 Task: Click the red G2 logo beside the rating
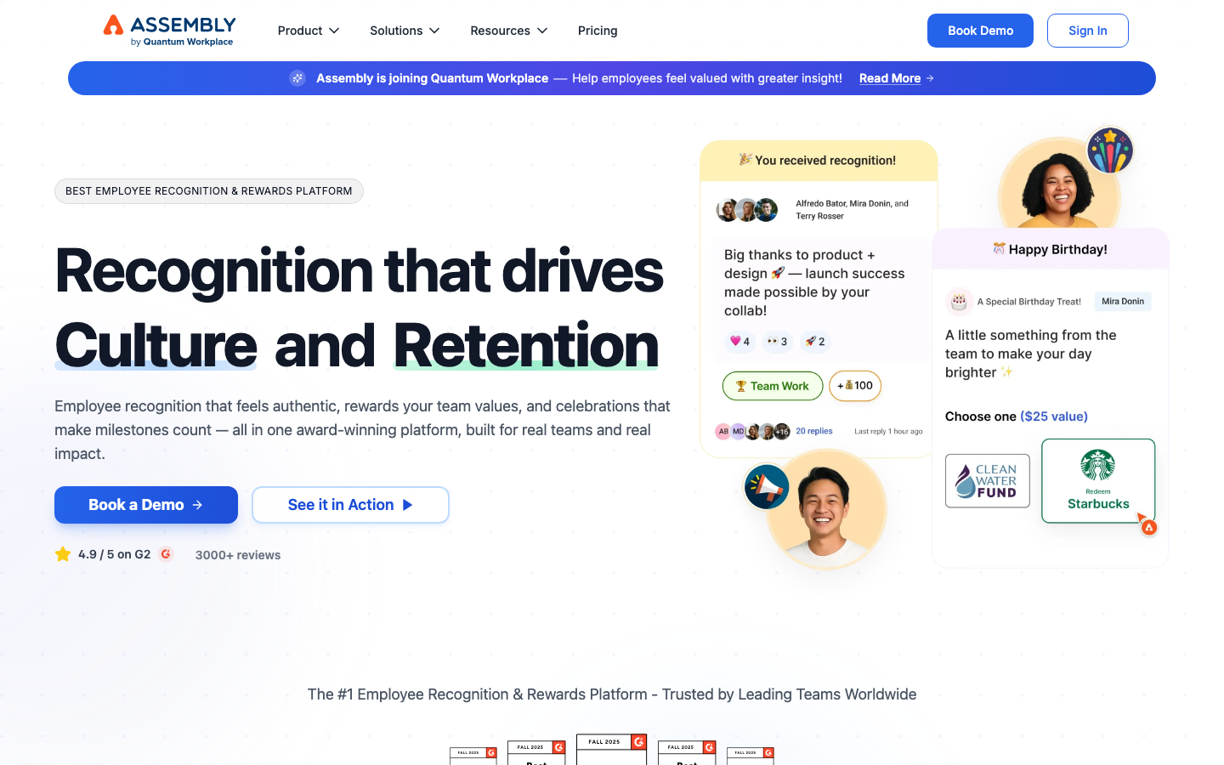pos(167,554)
